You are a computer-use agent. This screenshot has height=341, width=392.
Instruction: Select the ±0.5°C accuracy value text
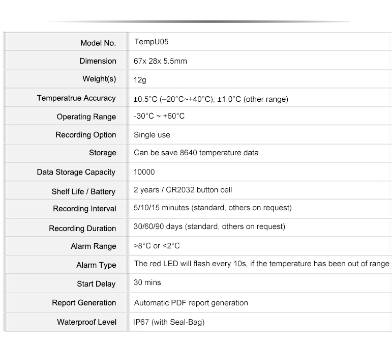[x=210, y=99]
